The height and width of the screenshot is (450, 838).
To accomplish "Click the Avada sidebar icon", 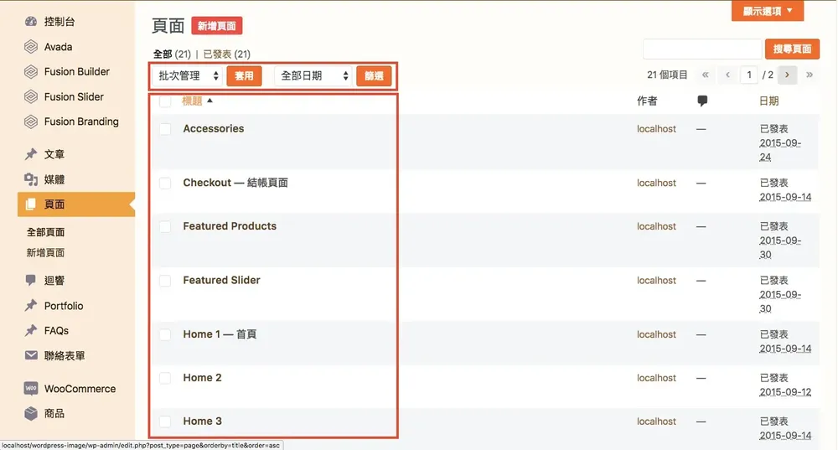I will tap(31, 46).
